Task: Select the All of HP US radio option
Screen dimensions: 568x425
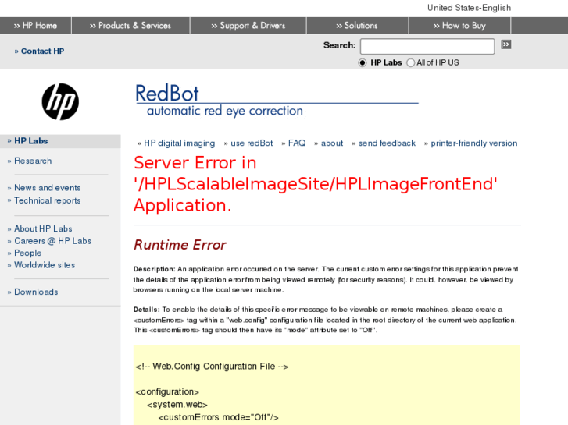Action: tap(410, 62)
